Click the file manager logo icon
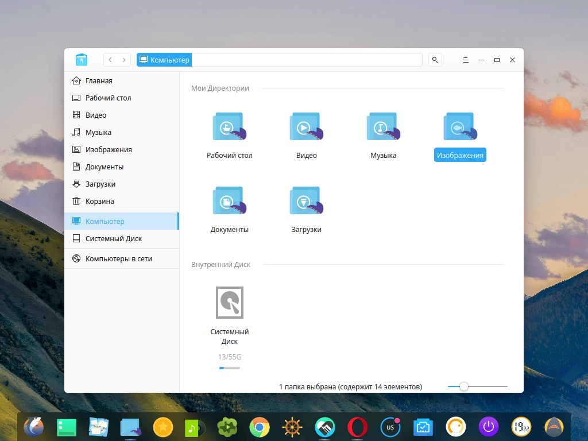The height and width of the screenshot is (441, 588). pos(82,60)
